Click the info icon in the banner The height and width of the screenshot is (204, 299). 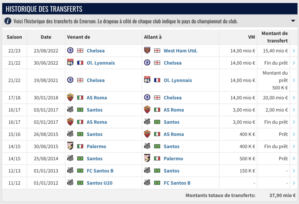coord(8,21)
